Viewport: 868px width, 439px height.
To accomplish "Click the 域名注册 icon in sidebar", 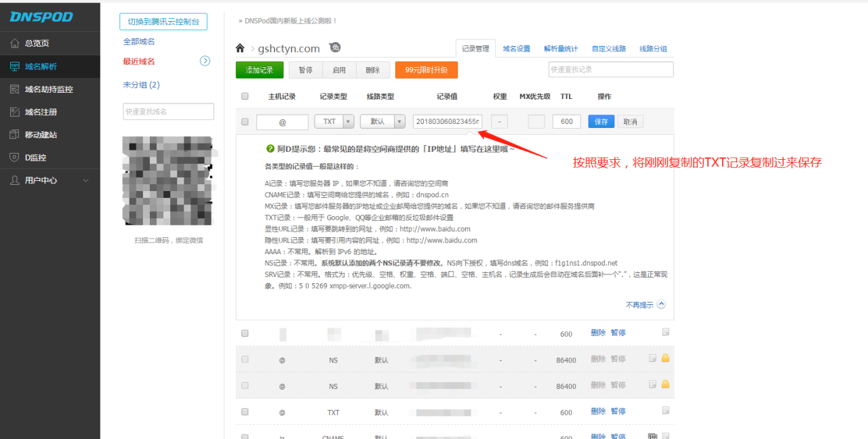I will point(14,112).
